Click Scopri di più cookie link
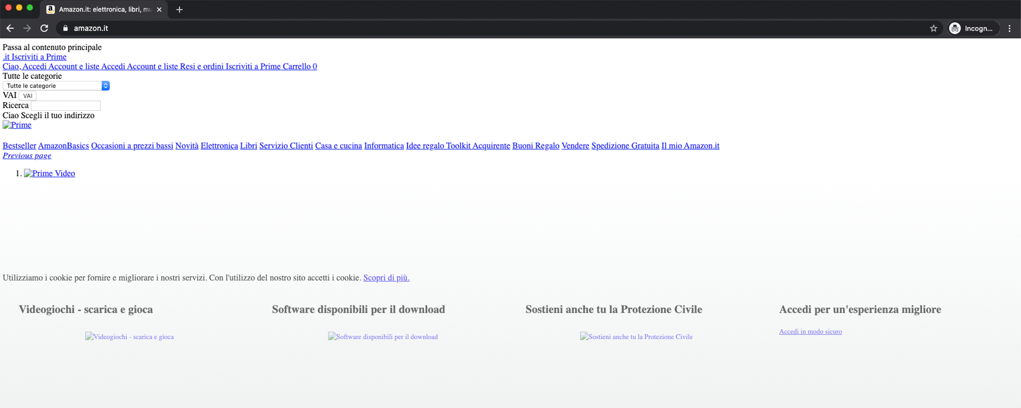 (x=386, y=278)
